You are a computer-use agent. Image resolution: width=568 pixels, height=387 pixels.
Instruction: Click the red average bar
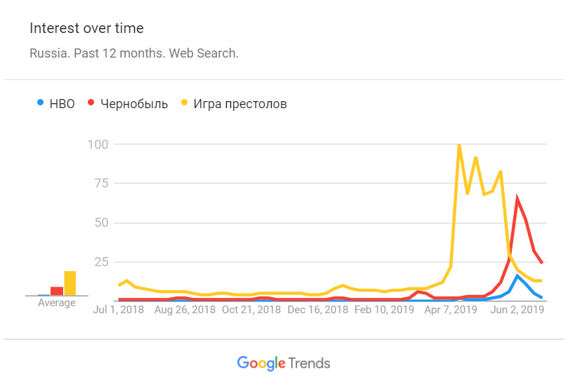pyautogui.click(x=57, y=291)
